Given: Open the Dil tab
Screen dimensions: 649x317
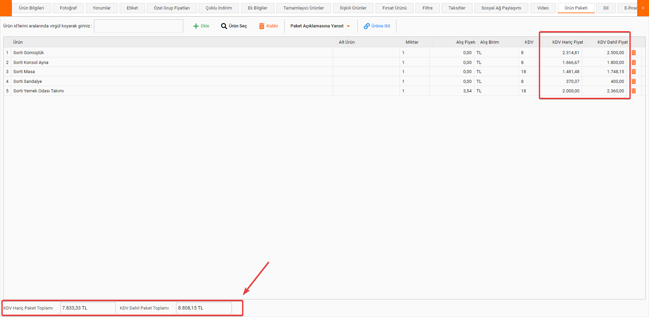Looking at the screenshot, I should pyautogui.click(x=606, y=8).
